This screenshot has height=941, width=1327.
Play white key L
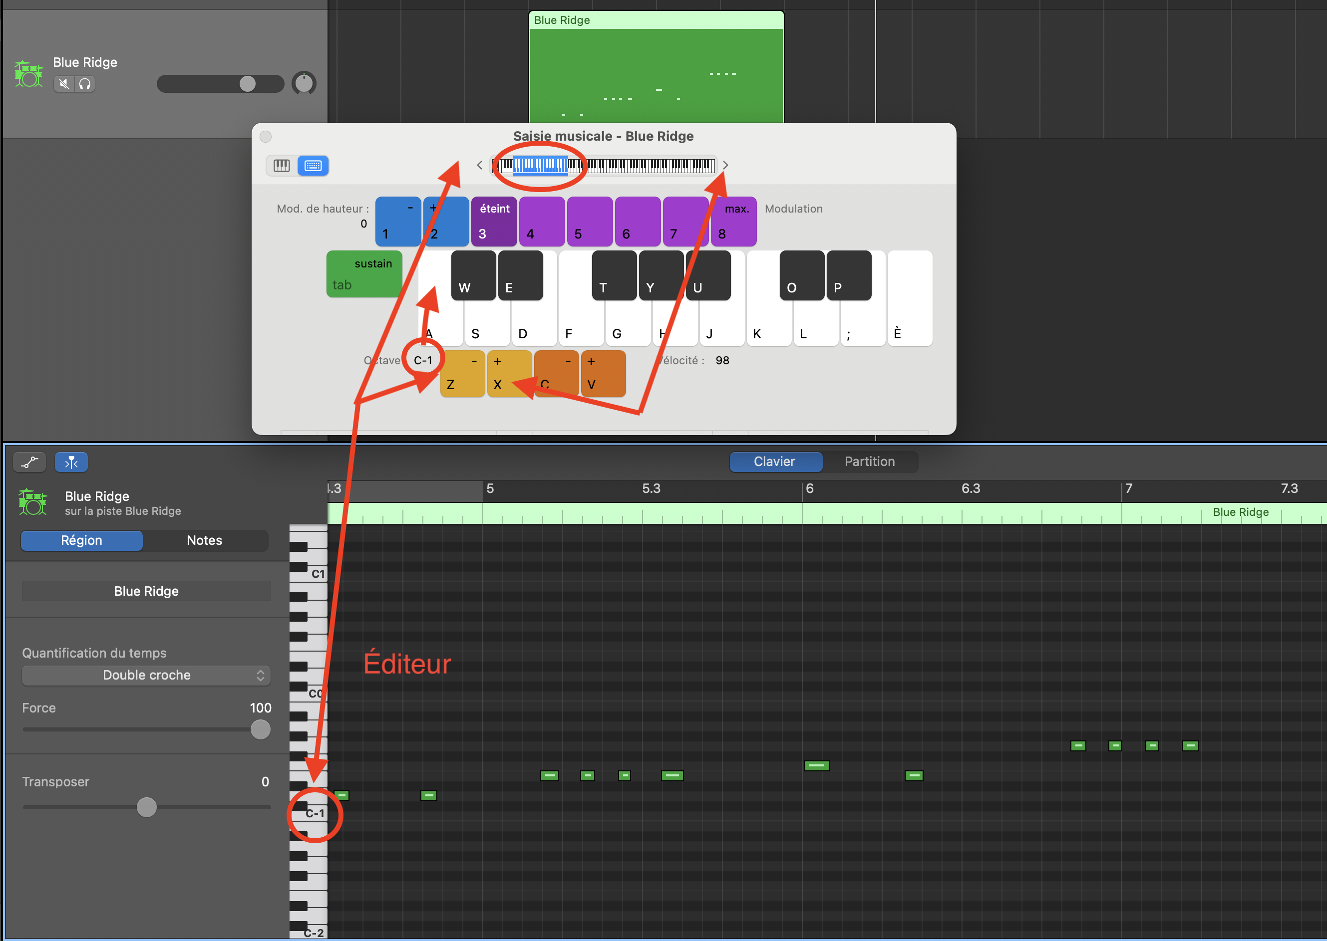816,324
